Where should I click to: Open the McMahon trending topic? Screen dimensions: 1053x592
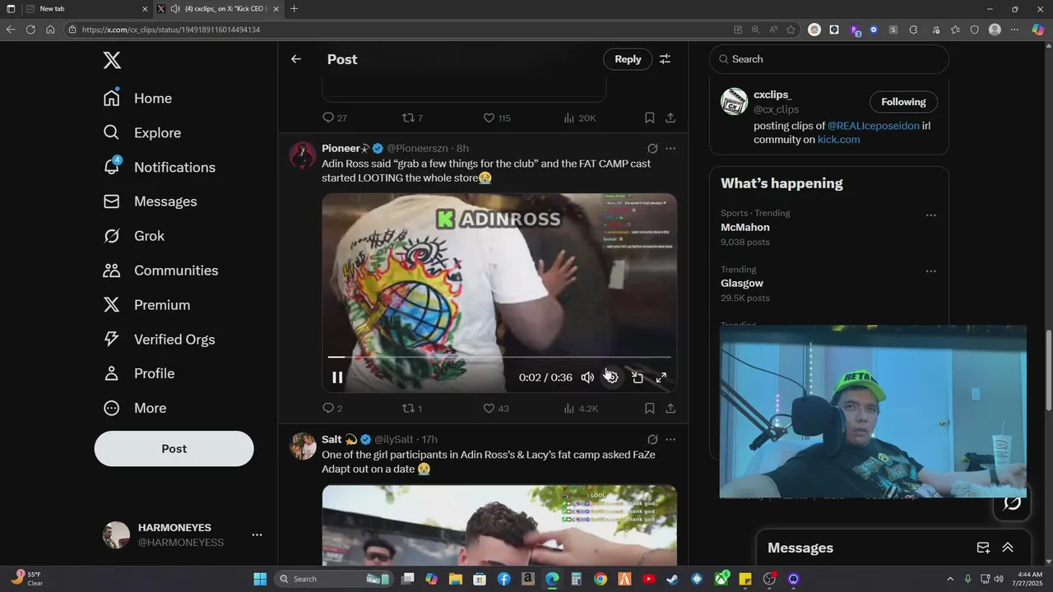click(828, 228)
